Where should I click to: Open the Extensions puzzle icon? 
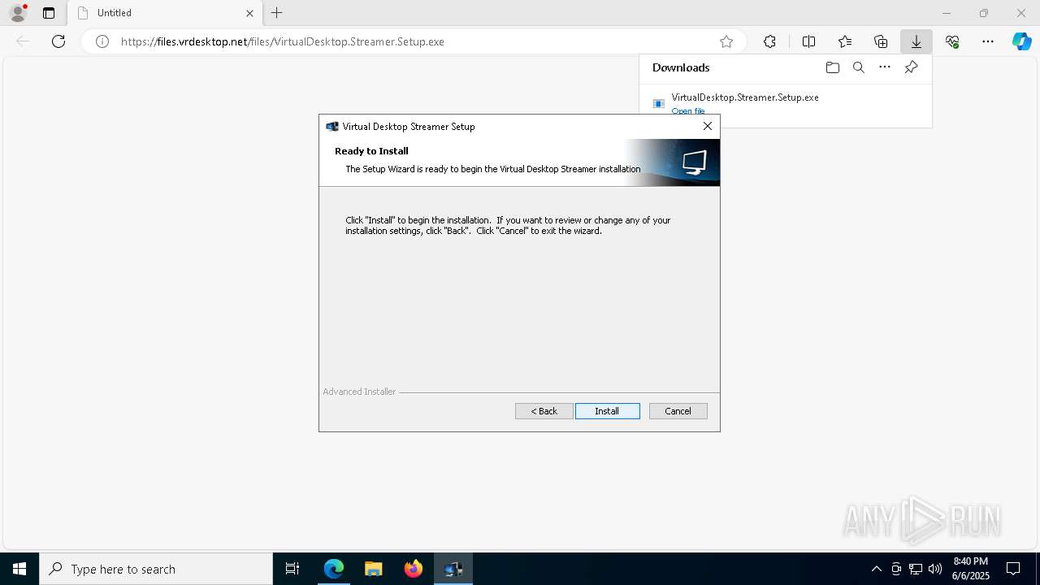click(769, 41)
